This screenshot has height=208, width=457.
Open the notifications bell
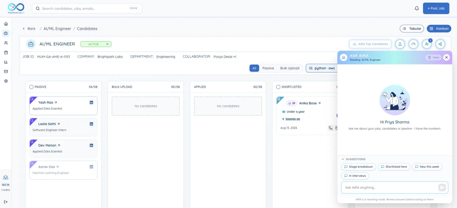[417, 8]
